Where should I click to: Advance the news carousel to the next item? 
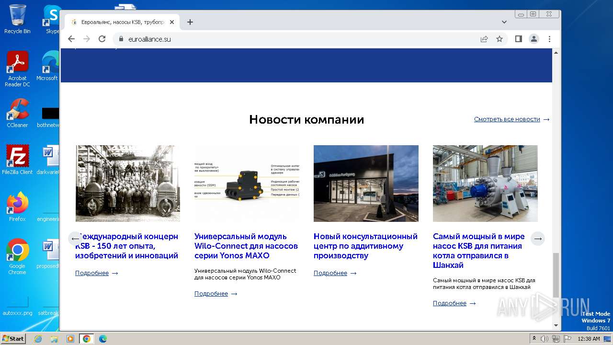click(x=538, y=239)
